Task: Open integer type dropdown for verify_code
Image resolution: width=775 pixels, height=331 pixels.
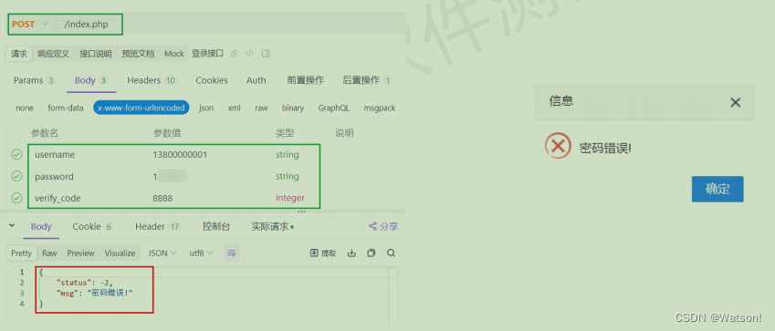Action: (x=290, y=198)
